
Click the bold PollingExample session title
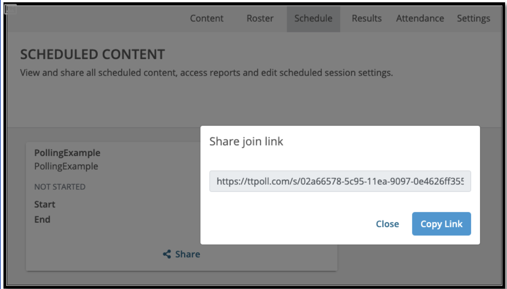coord(67,153)
